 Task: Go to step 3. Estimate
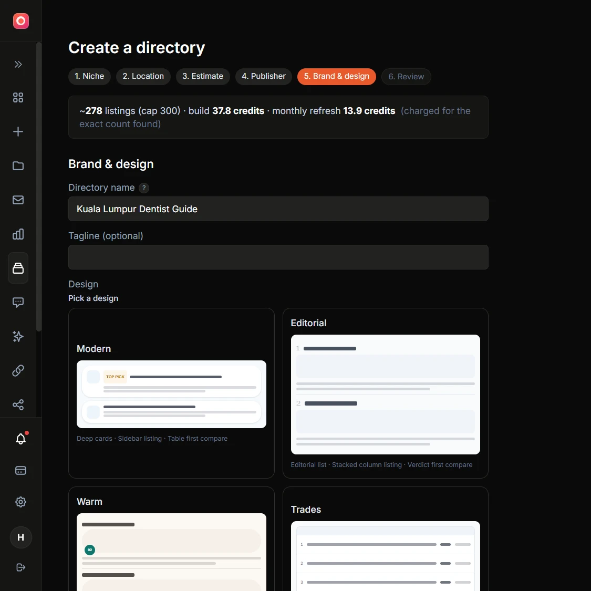tap(203, 77)
